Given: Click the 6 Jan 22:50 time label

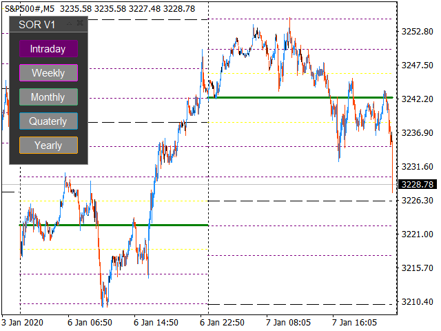Looking at the screenshot, I should 223,322.
